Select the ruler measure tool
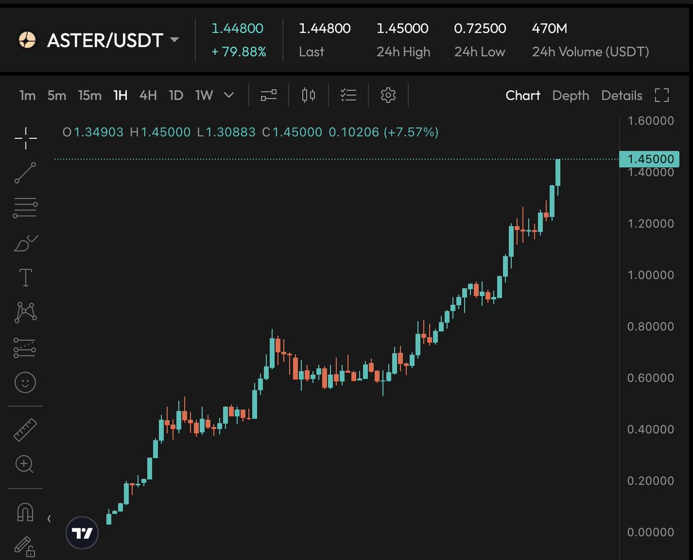 pos(25,430)
